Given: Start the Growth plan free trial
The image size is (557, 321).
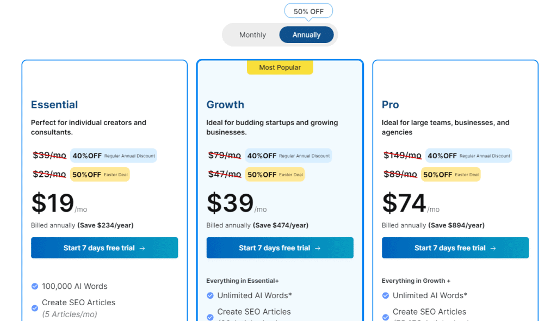Looking at the screenshot, I should (x=280, y=248).
